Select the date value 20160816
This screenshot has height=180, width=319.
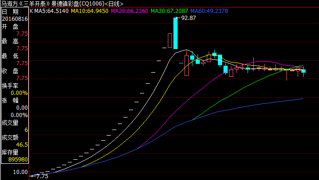click(x=15, y=19)
